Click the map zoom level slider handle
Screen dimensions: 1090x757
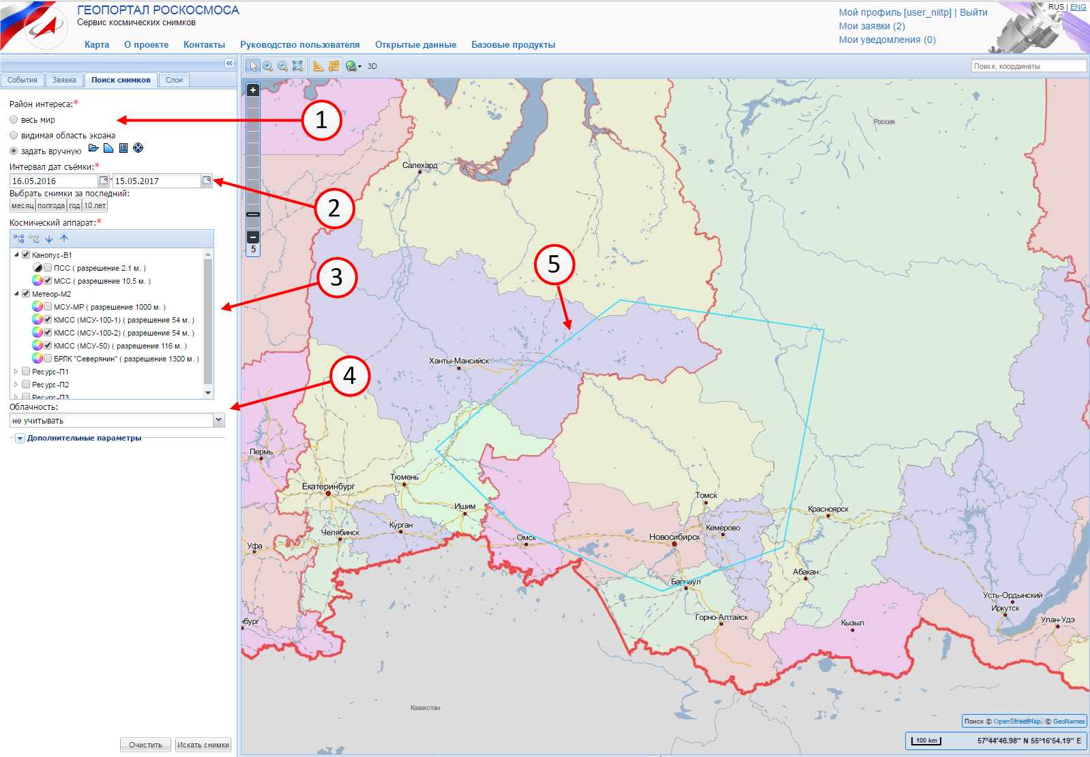(x=253, y=214)
